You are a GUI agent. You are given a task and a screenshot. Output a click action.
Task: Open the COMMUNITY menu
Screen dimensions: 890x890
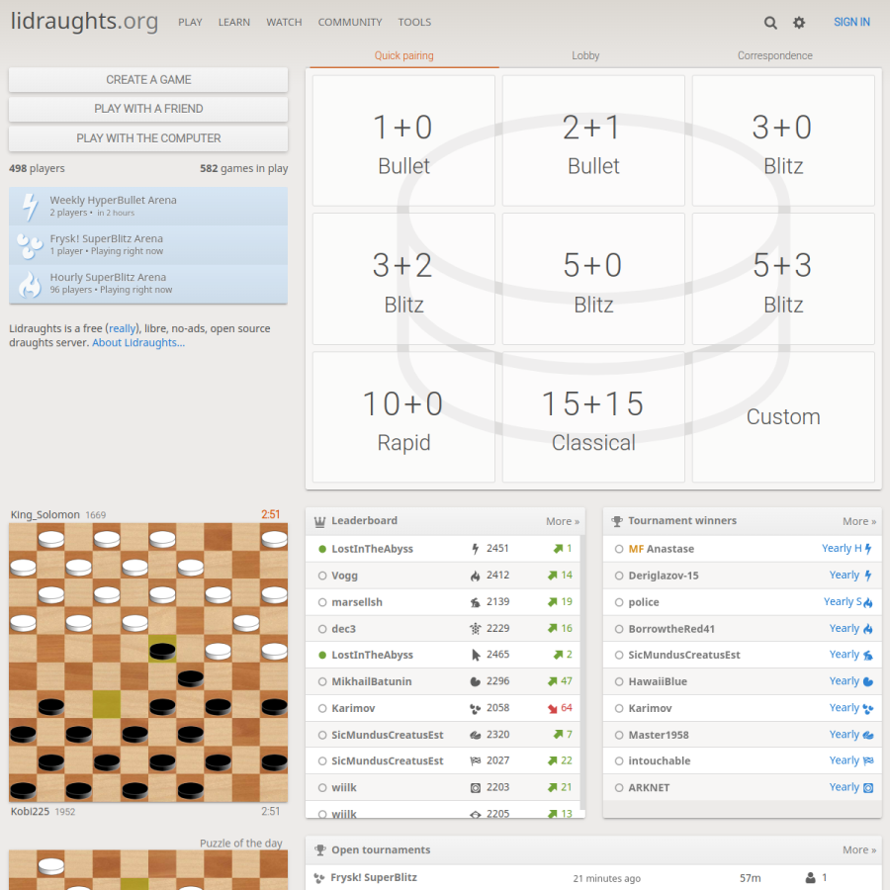(350, 22)
